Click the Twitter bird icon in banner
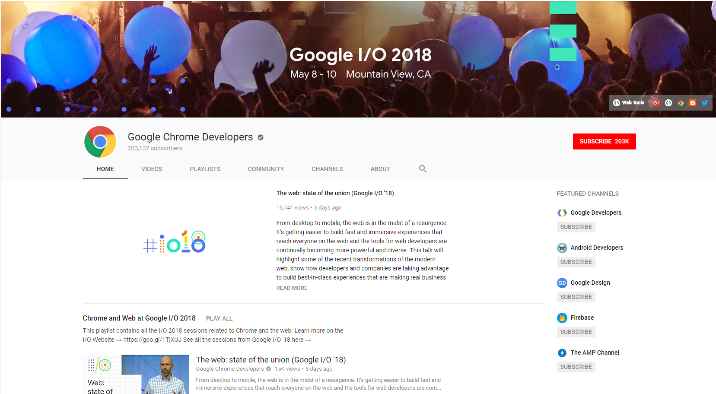Viewport: 716px width, 394px height. (x=704, y=103)
